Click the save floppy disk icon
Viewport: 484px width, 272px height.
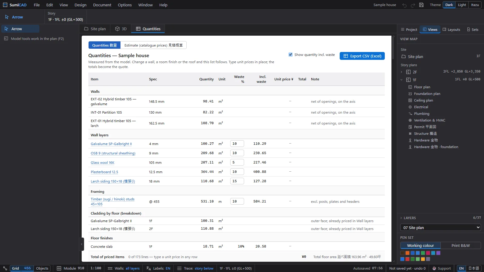pyautogui.click(x=421, y=5)
